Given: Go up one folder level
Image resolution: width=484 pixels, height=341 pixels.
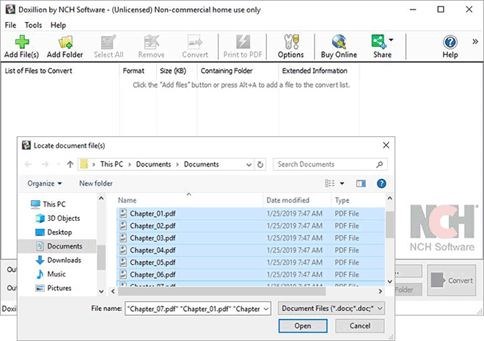Looking at the screenshot, I should [x=70, y=164].
